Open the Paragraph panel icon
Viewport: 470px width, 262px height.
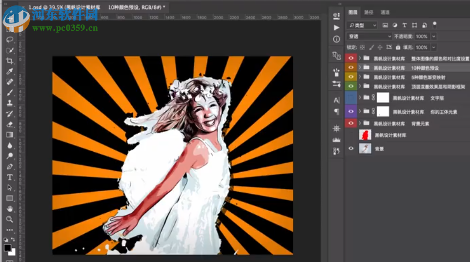click(x=336, y=112)
